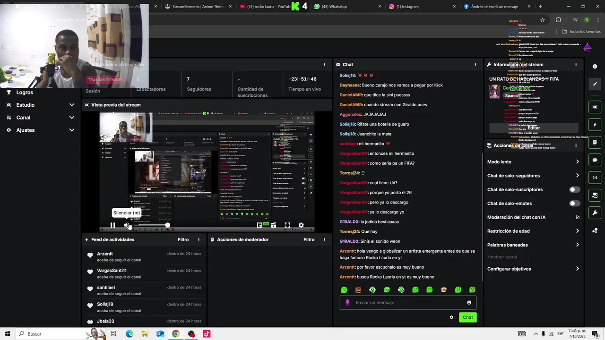Click the purple microphone icon in chat box

coord(347,303)
